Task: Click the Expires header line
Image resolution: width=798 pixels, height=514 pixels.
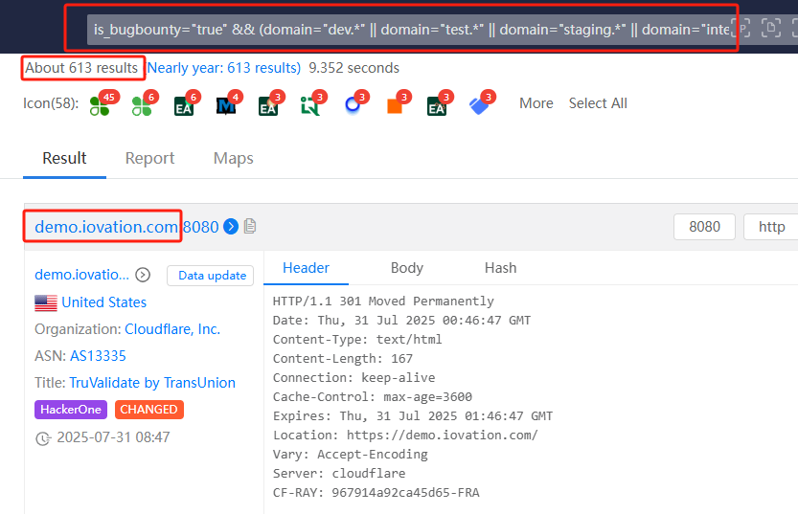Action: point(413,415)
